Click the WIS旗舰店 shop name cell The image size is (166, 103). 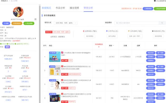click(x=125, y=84)
